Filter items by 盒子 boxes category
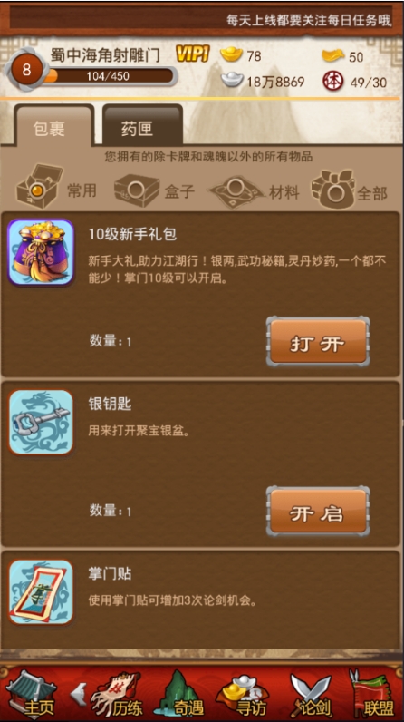The image size is (404, 722). [154, 190]
